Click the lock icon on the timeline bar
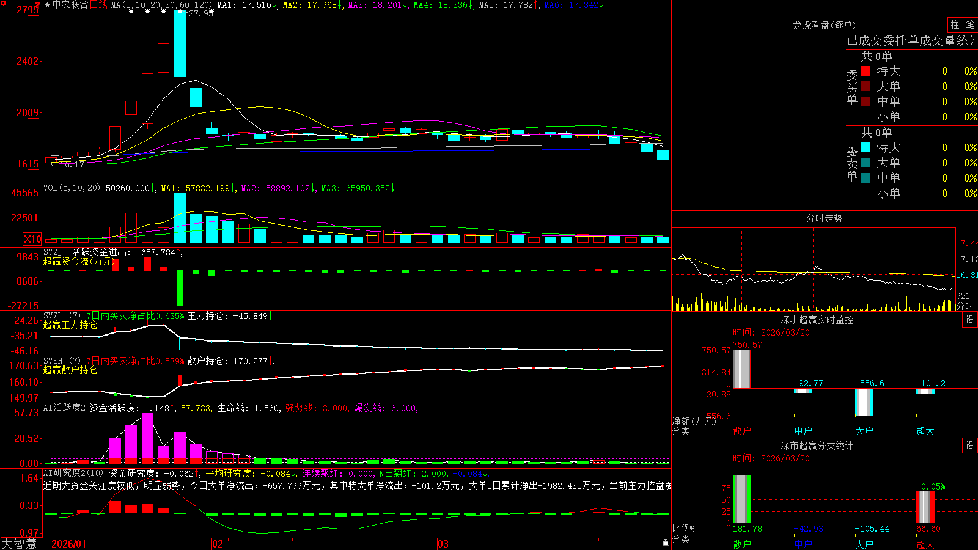 [x=666, y=543]
